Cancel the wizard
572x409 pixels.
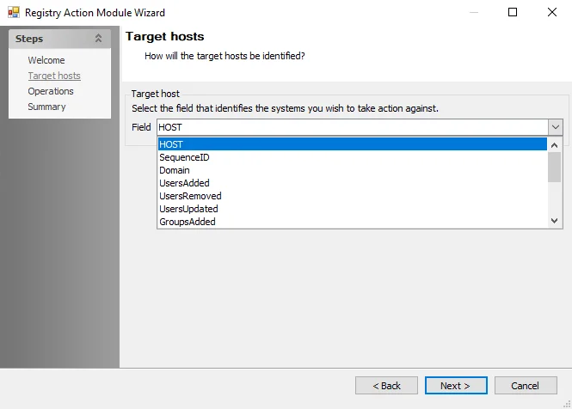tap(526, 386)
